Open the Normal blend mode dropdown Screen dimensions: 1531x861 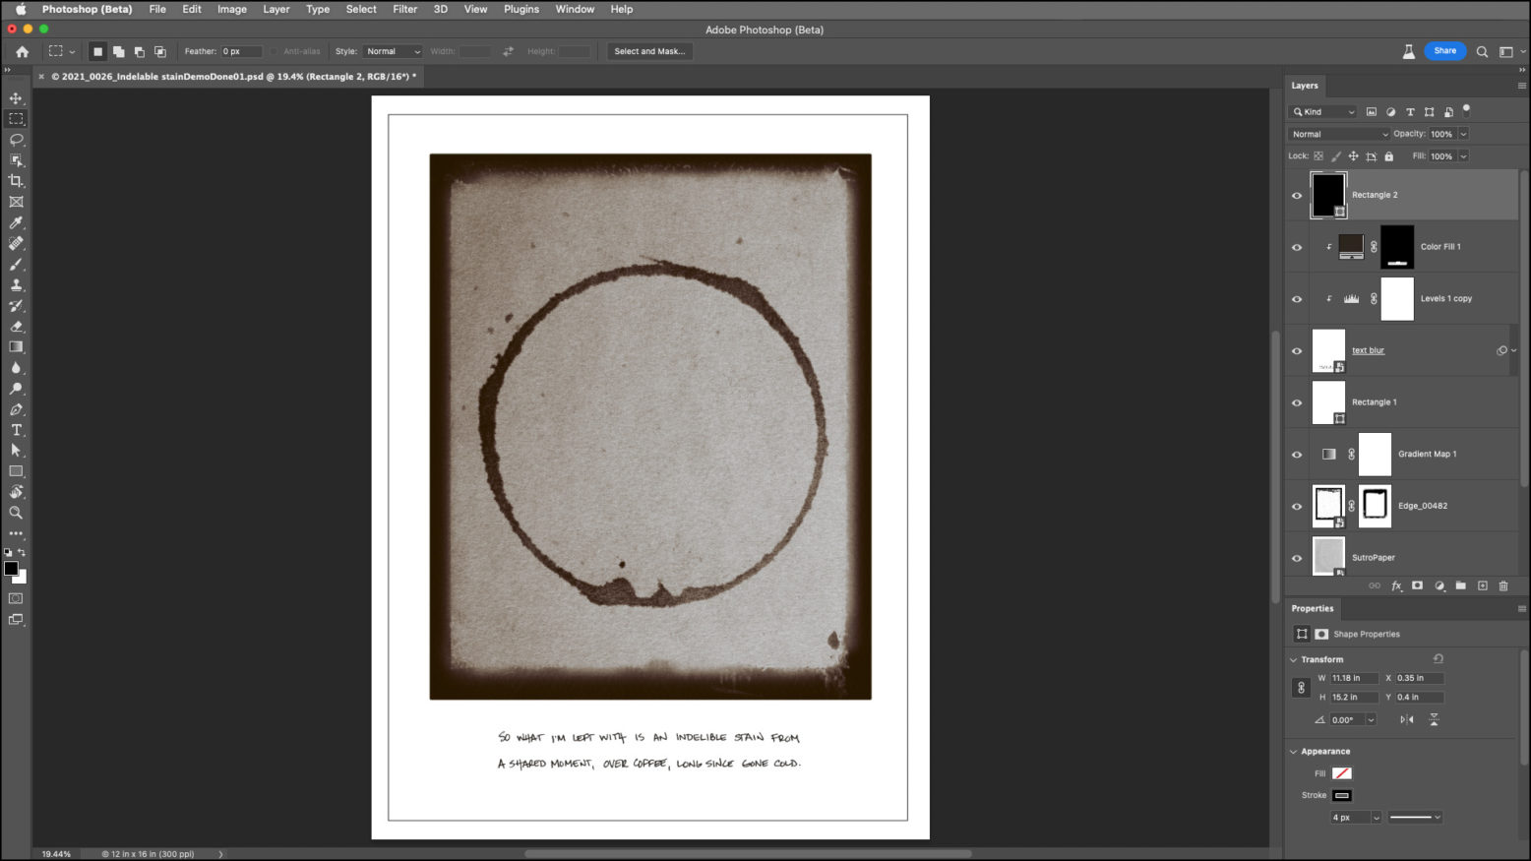1338,134
